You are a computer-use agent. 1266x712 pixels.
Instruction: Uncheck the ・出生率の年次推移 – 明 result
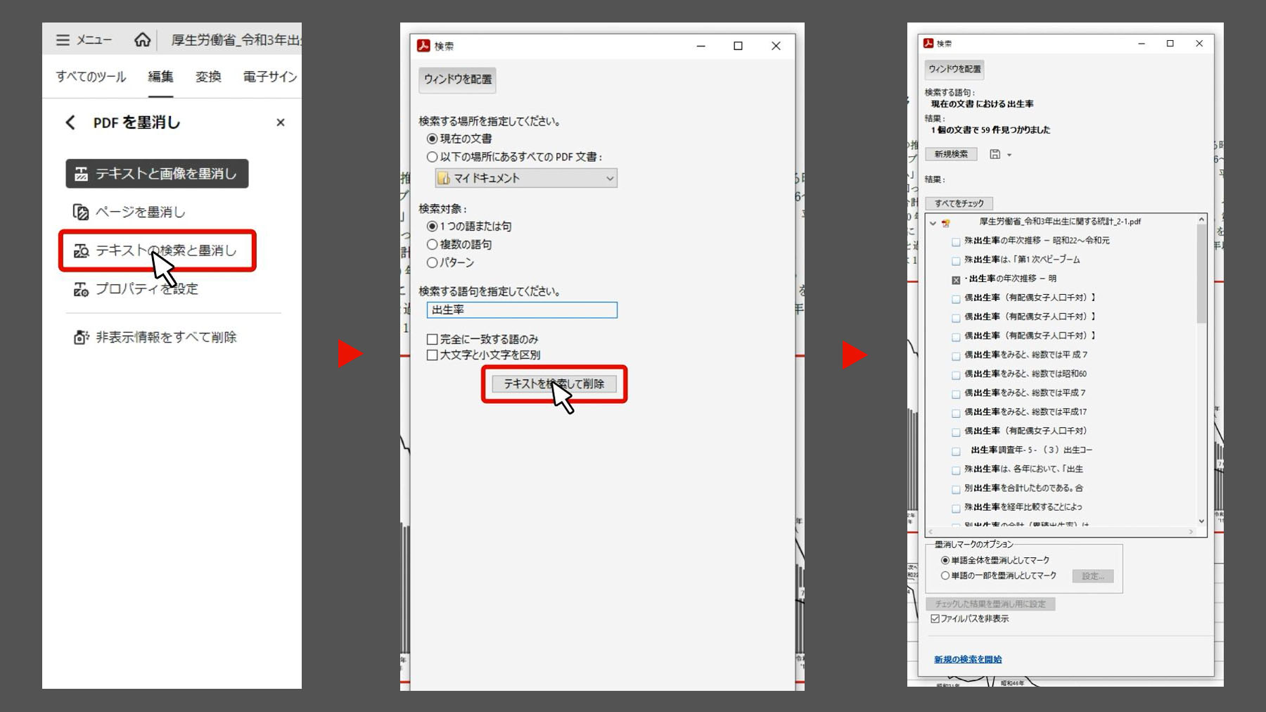(x=956, y=280)
